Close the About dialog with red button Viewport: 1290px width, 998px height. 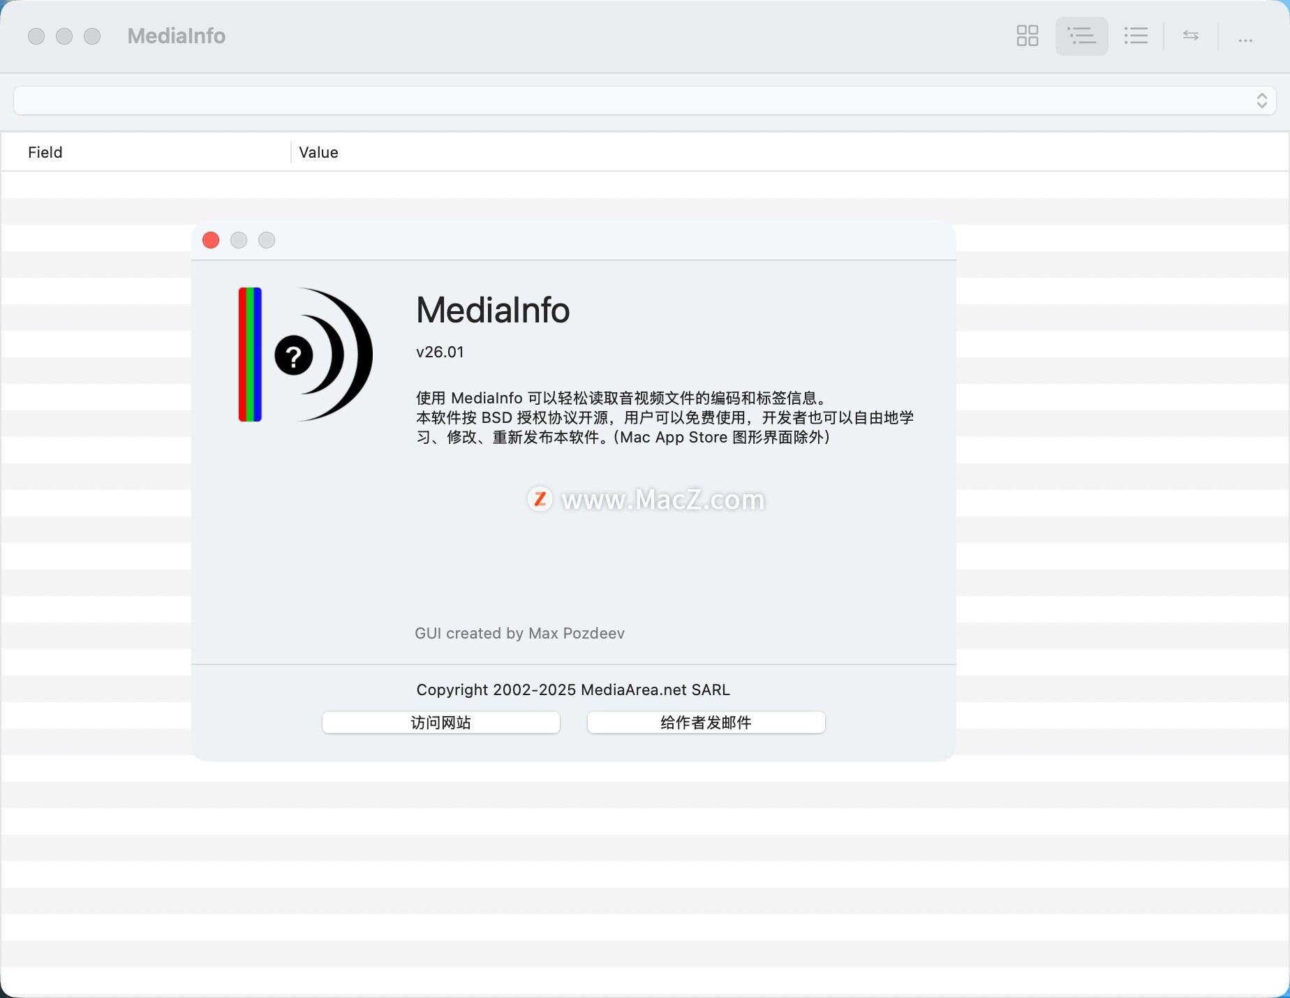211,240
